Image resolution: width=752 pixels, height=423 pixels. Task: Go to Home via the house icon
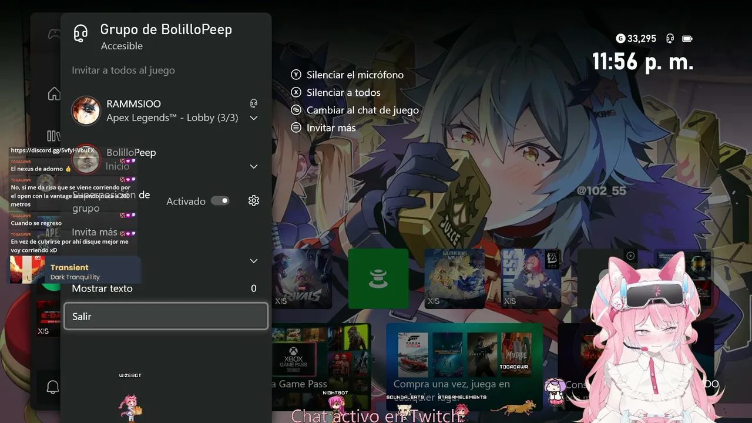pyautogui.click(x=53, y=93)
